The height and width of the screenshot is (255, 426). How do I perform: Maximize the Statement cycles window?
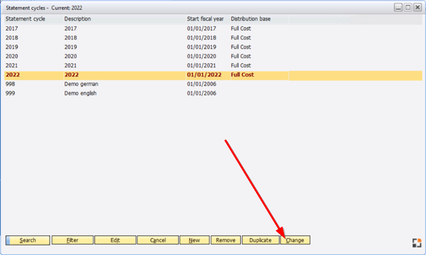(408, 7)
